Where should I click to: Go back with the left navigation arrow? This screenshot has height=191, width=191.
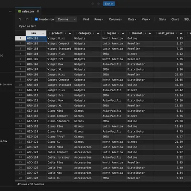tap(93, 4)
